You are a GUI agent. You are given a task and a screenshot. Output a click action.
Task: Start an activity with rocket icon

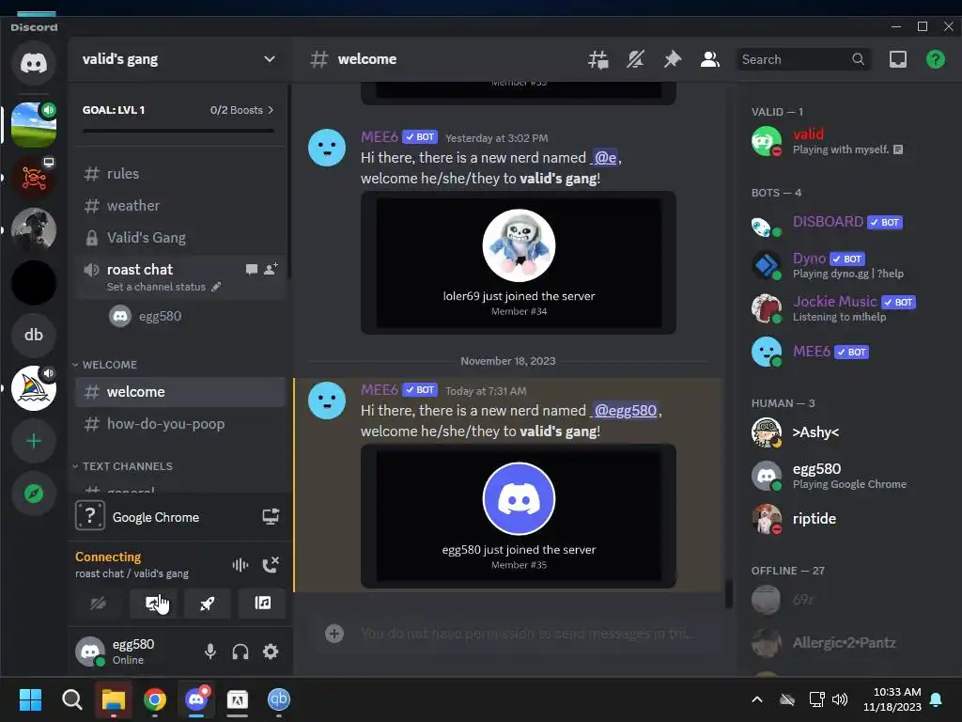pyautogui.click(x=208, y=603)
